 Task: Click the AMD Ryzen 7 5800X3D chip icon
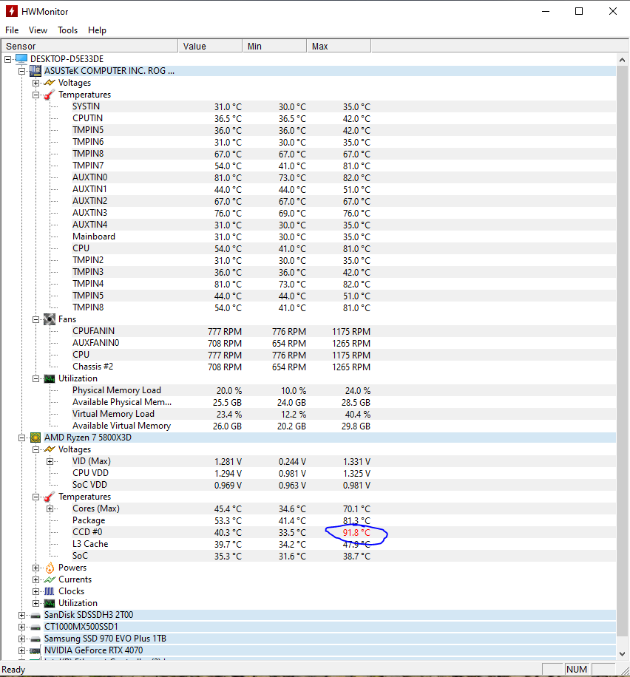click(x=35, y=438)
